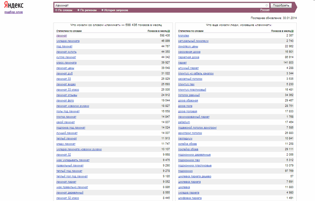
Task: Open the 'массивная доска' related link
Action: (189, 52)
